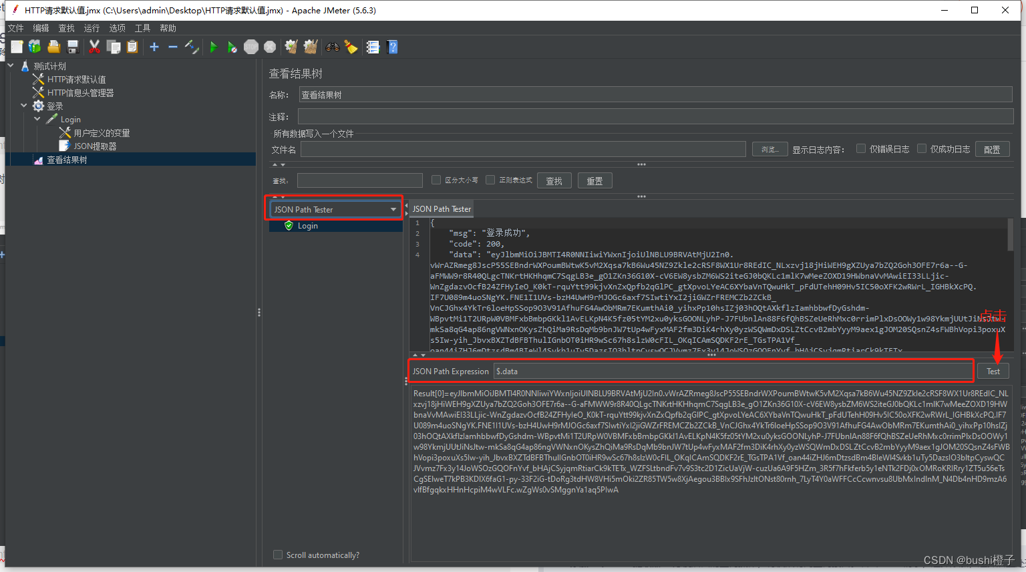The width and height of the screenshot is (1026, 572).
Task: Collapse the 登录 thread group expander
Action: click(24, 106)
